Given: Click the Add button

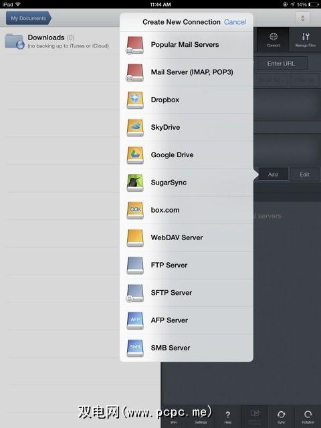Looking at the screenshot, I should click(x=273, y=175).
